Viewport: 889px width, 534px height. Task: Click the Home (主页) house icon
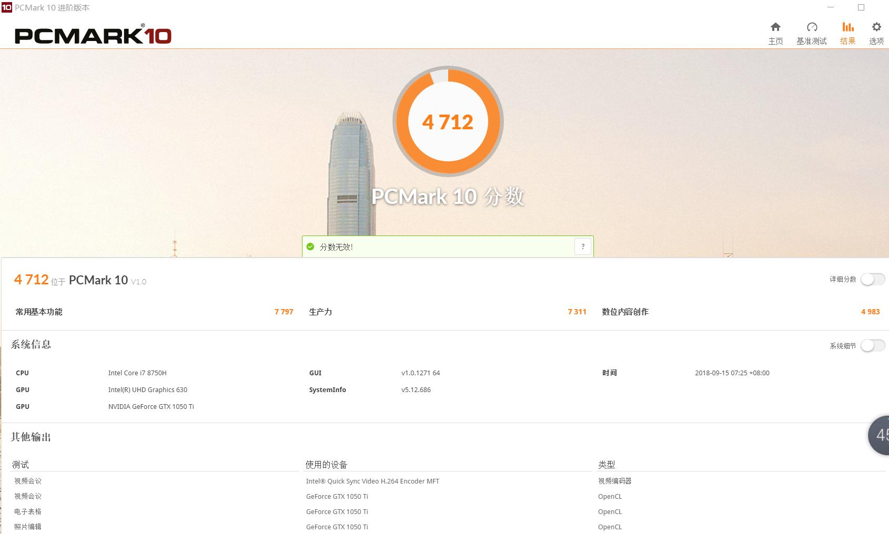pyautogui.click(x=775, y=26)
